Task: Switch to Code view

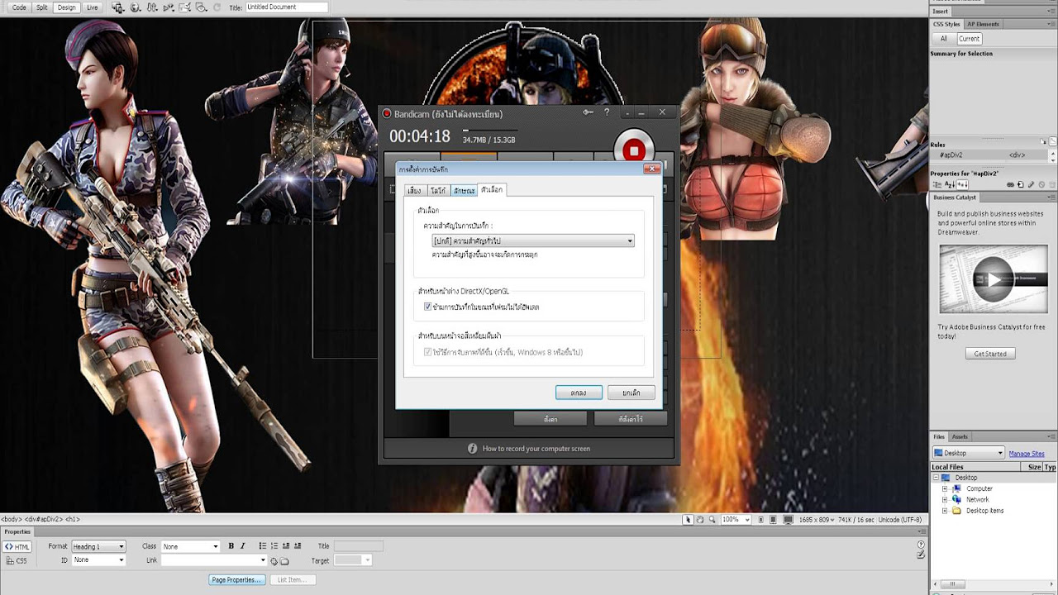Action: point(19,7)
